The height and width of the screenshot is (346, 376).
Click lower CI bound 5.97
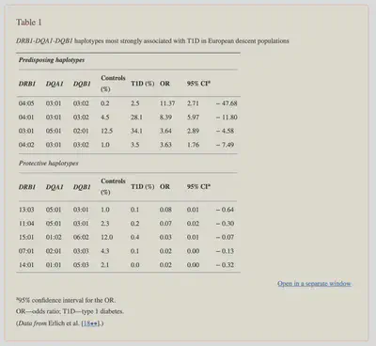coord(193,118)
